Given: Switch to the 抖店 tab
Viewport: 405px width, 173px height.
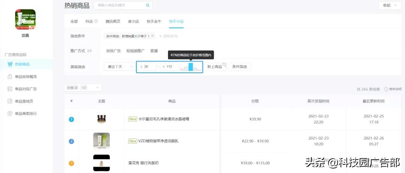Looking at the screenshot, I should click(x=89, y=21).
